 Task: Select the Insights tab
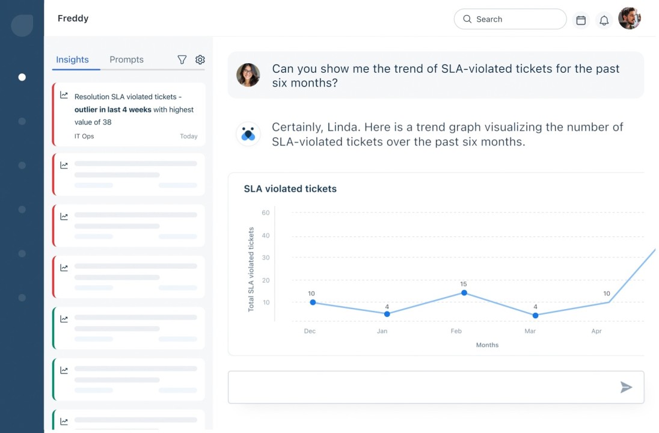(72, 60)
